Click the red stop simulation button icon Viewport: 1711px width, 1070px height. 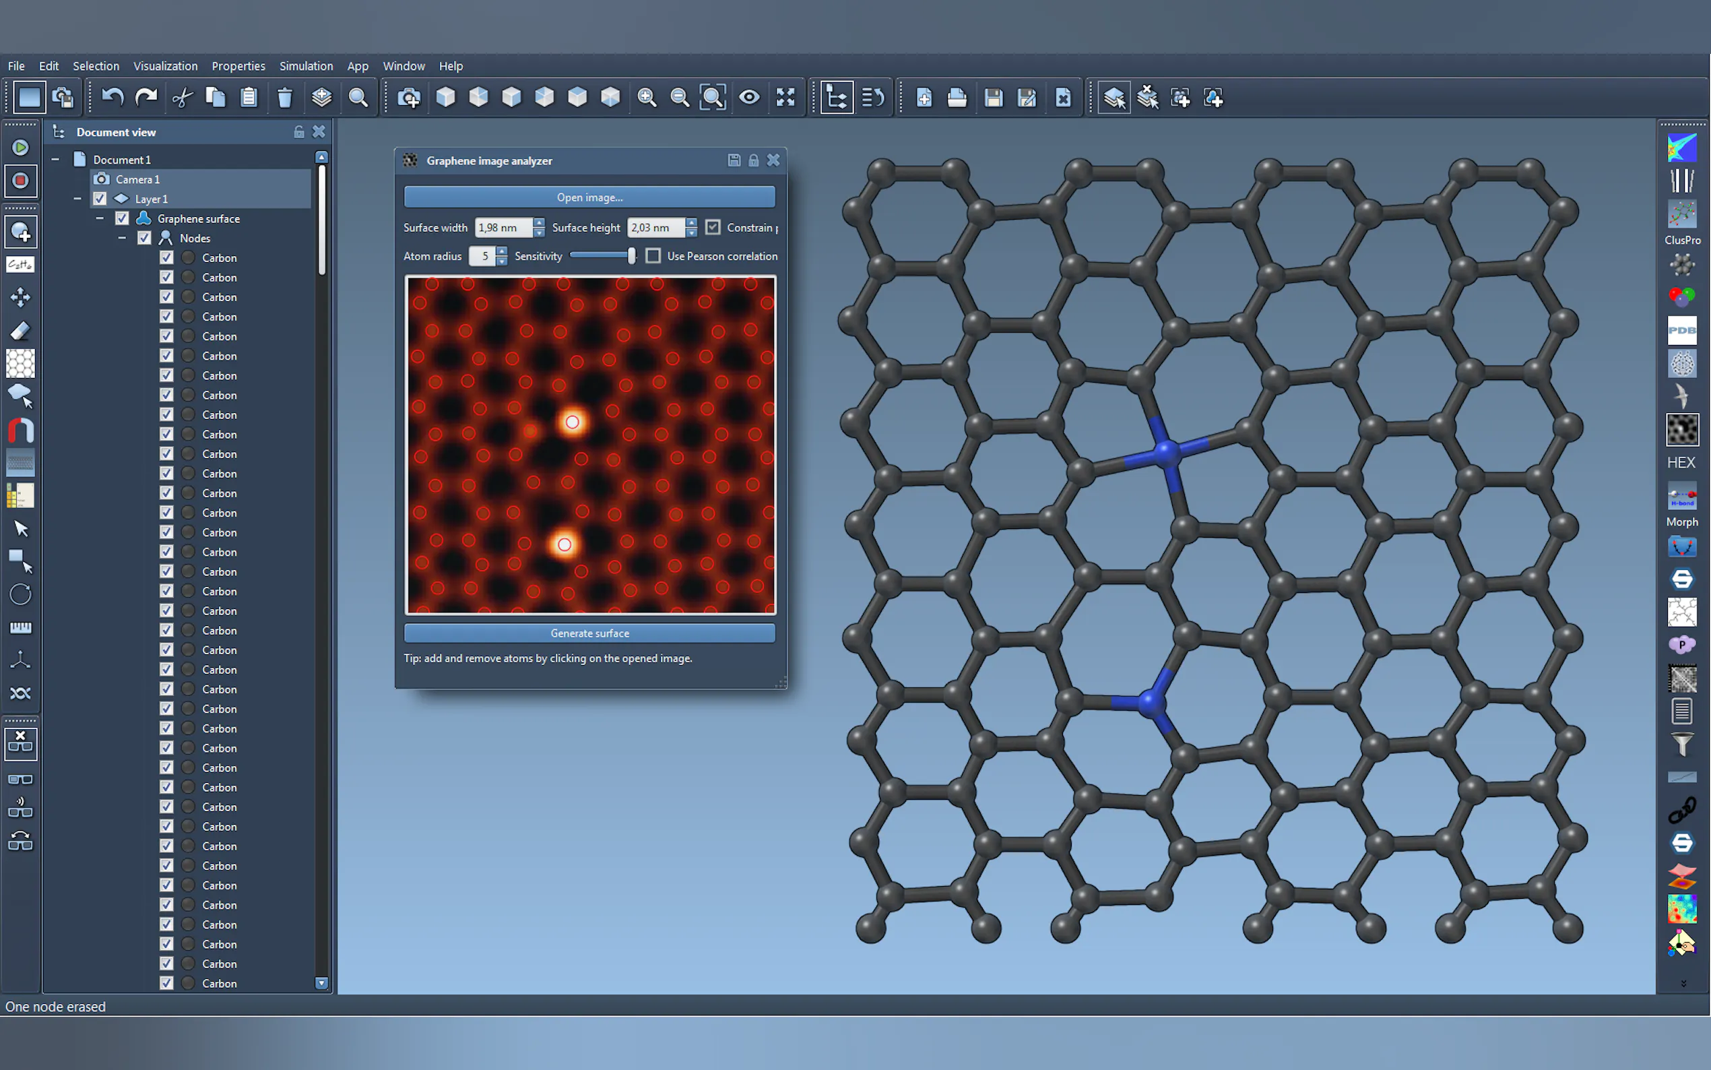20,181
